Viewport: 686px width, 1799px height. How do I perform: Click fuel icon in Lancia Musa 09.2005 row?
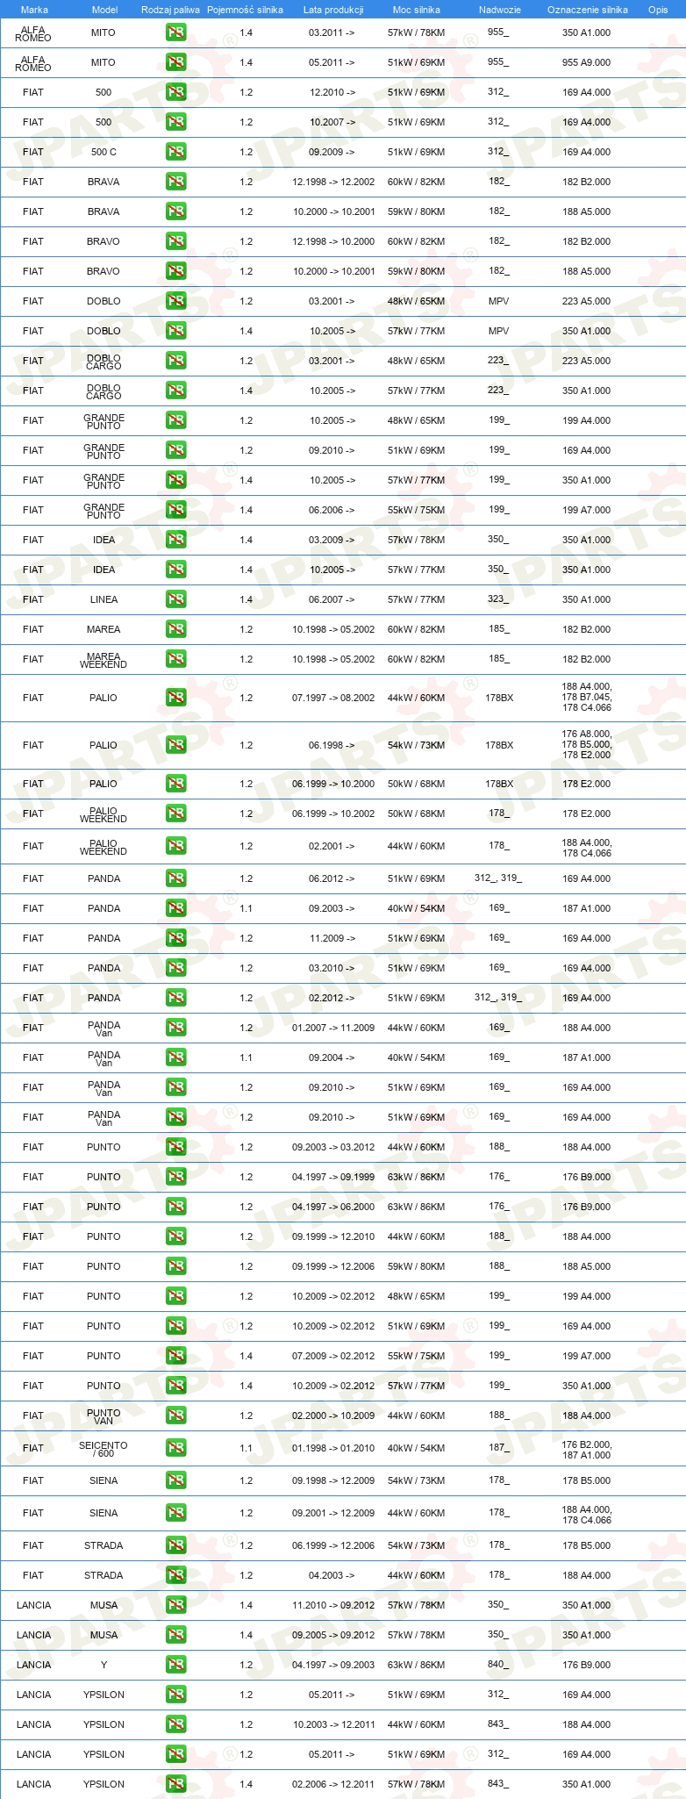pos(175,1635)
